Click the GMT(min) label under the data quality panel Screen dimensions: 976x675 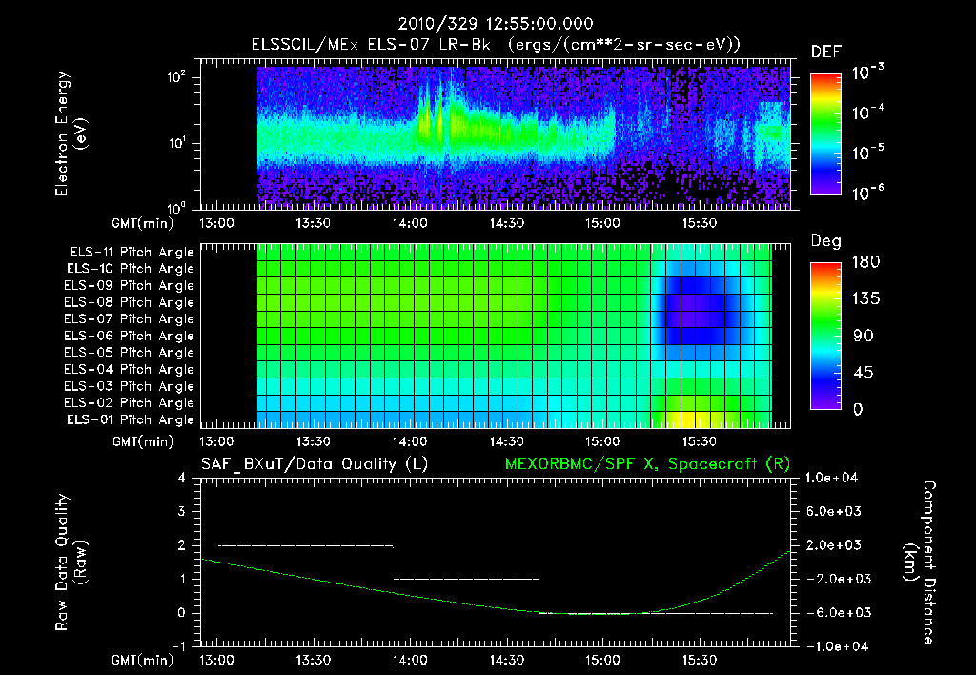coord(143,660)
